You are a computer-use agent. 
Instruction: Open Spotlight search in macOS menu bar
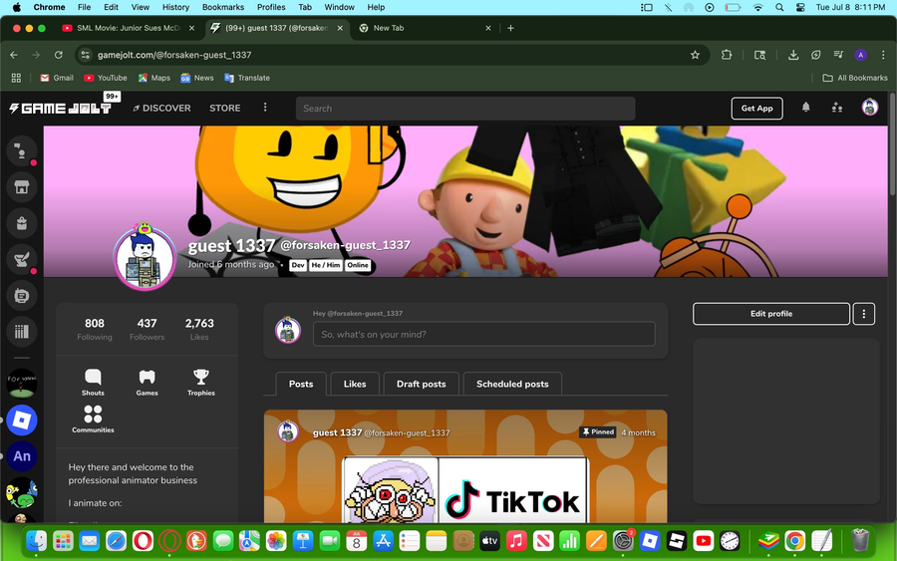[x=779, y=7]
